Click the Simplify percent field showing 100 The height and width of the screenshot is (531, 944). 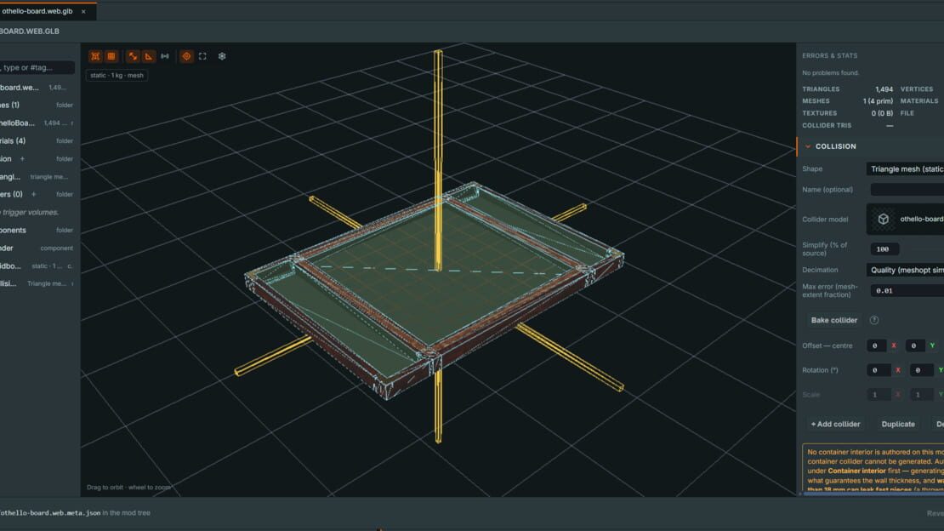(885, 249)
